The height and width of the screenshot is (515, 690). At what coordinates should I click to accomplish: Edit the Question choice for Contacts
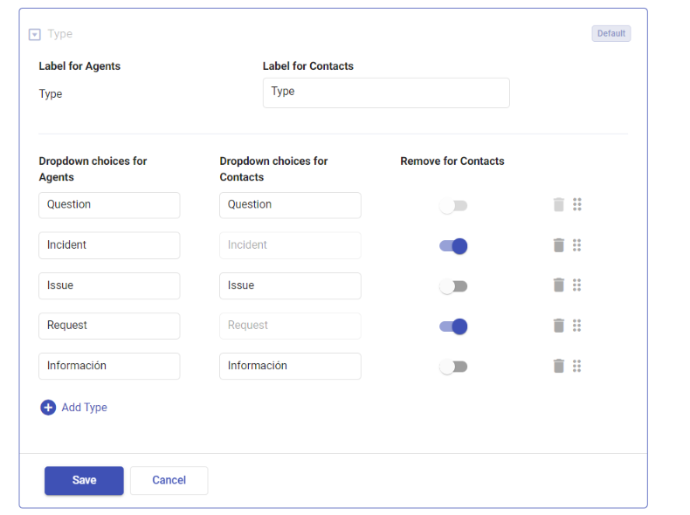290,205
